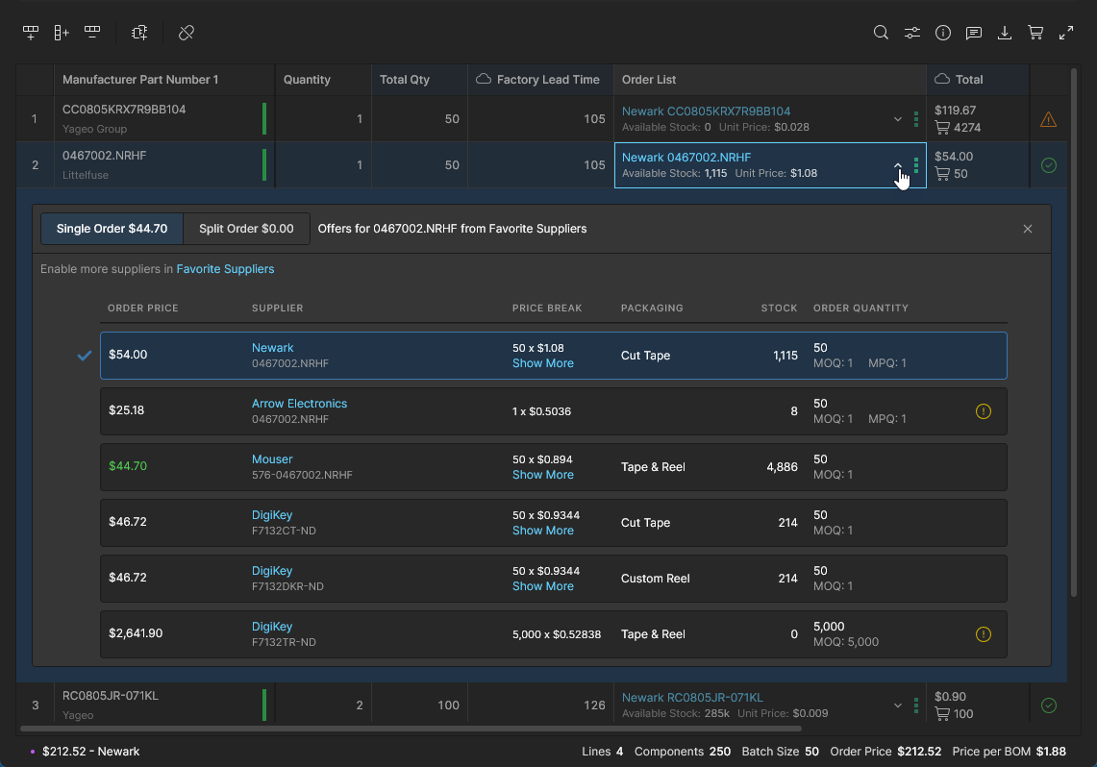The height and width of the screenshot is (767, 1097).
Task: Expand order list dropdown for RC0805JR-071KL
Action: (x=898, y=705)
